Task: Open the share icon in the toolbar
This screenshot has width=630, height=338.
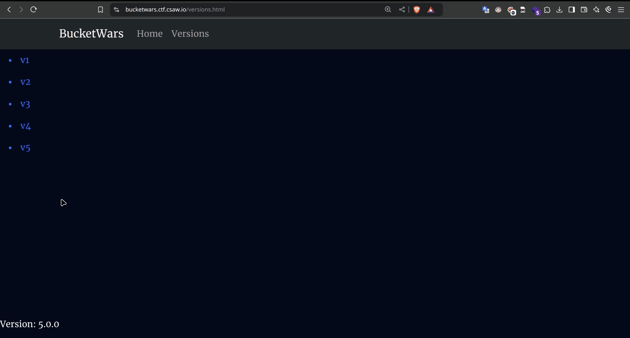Action: point(402,10)
